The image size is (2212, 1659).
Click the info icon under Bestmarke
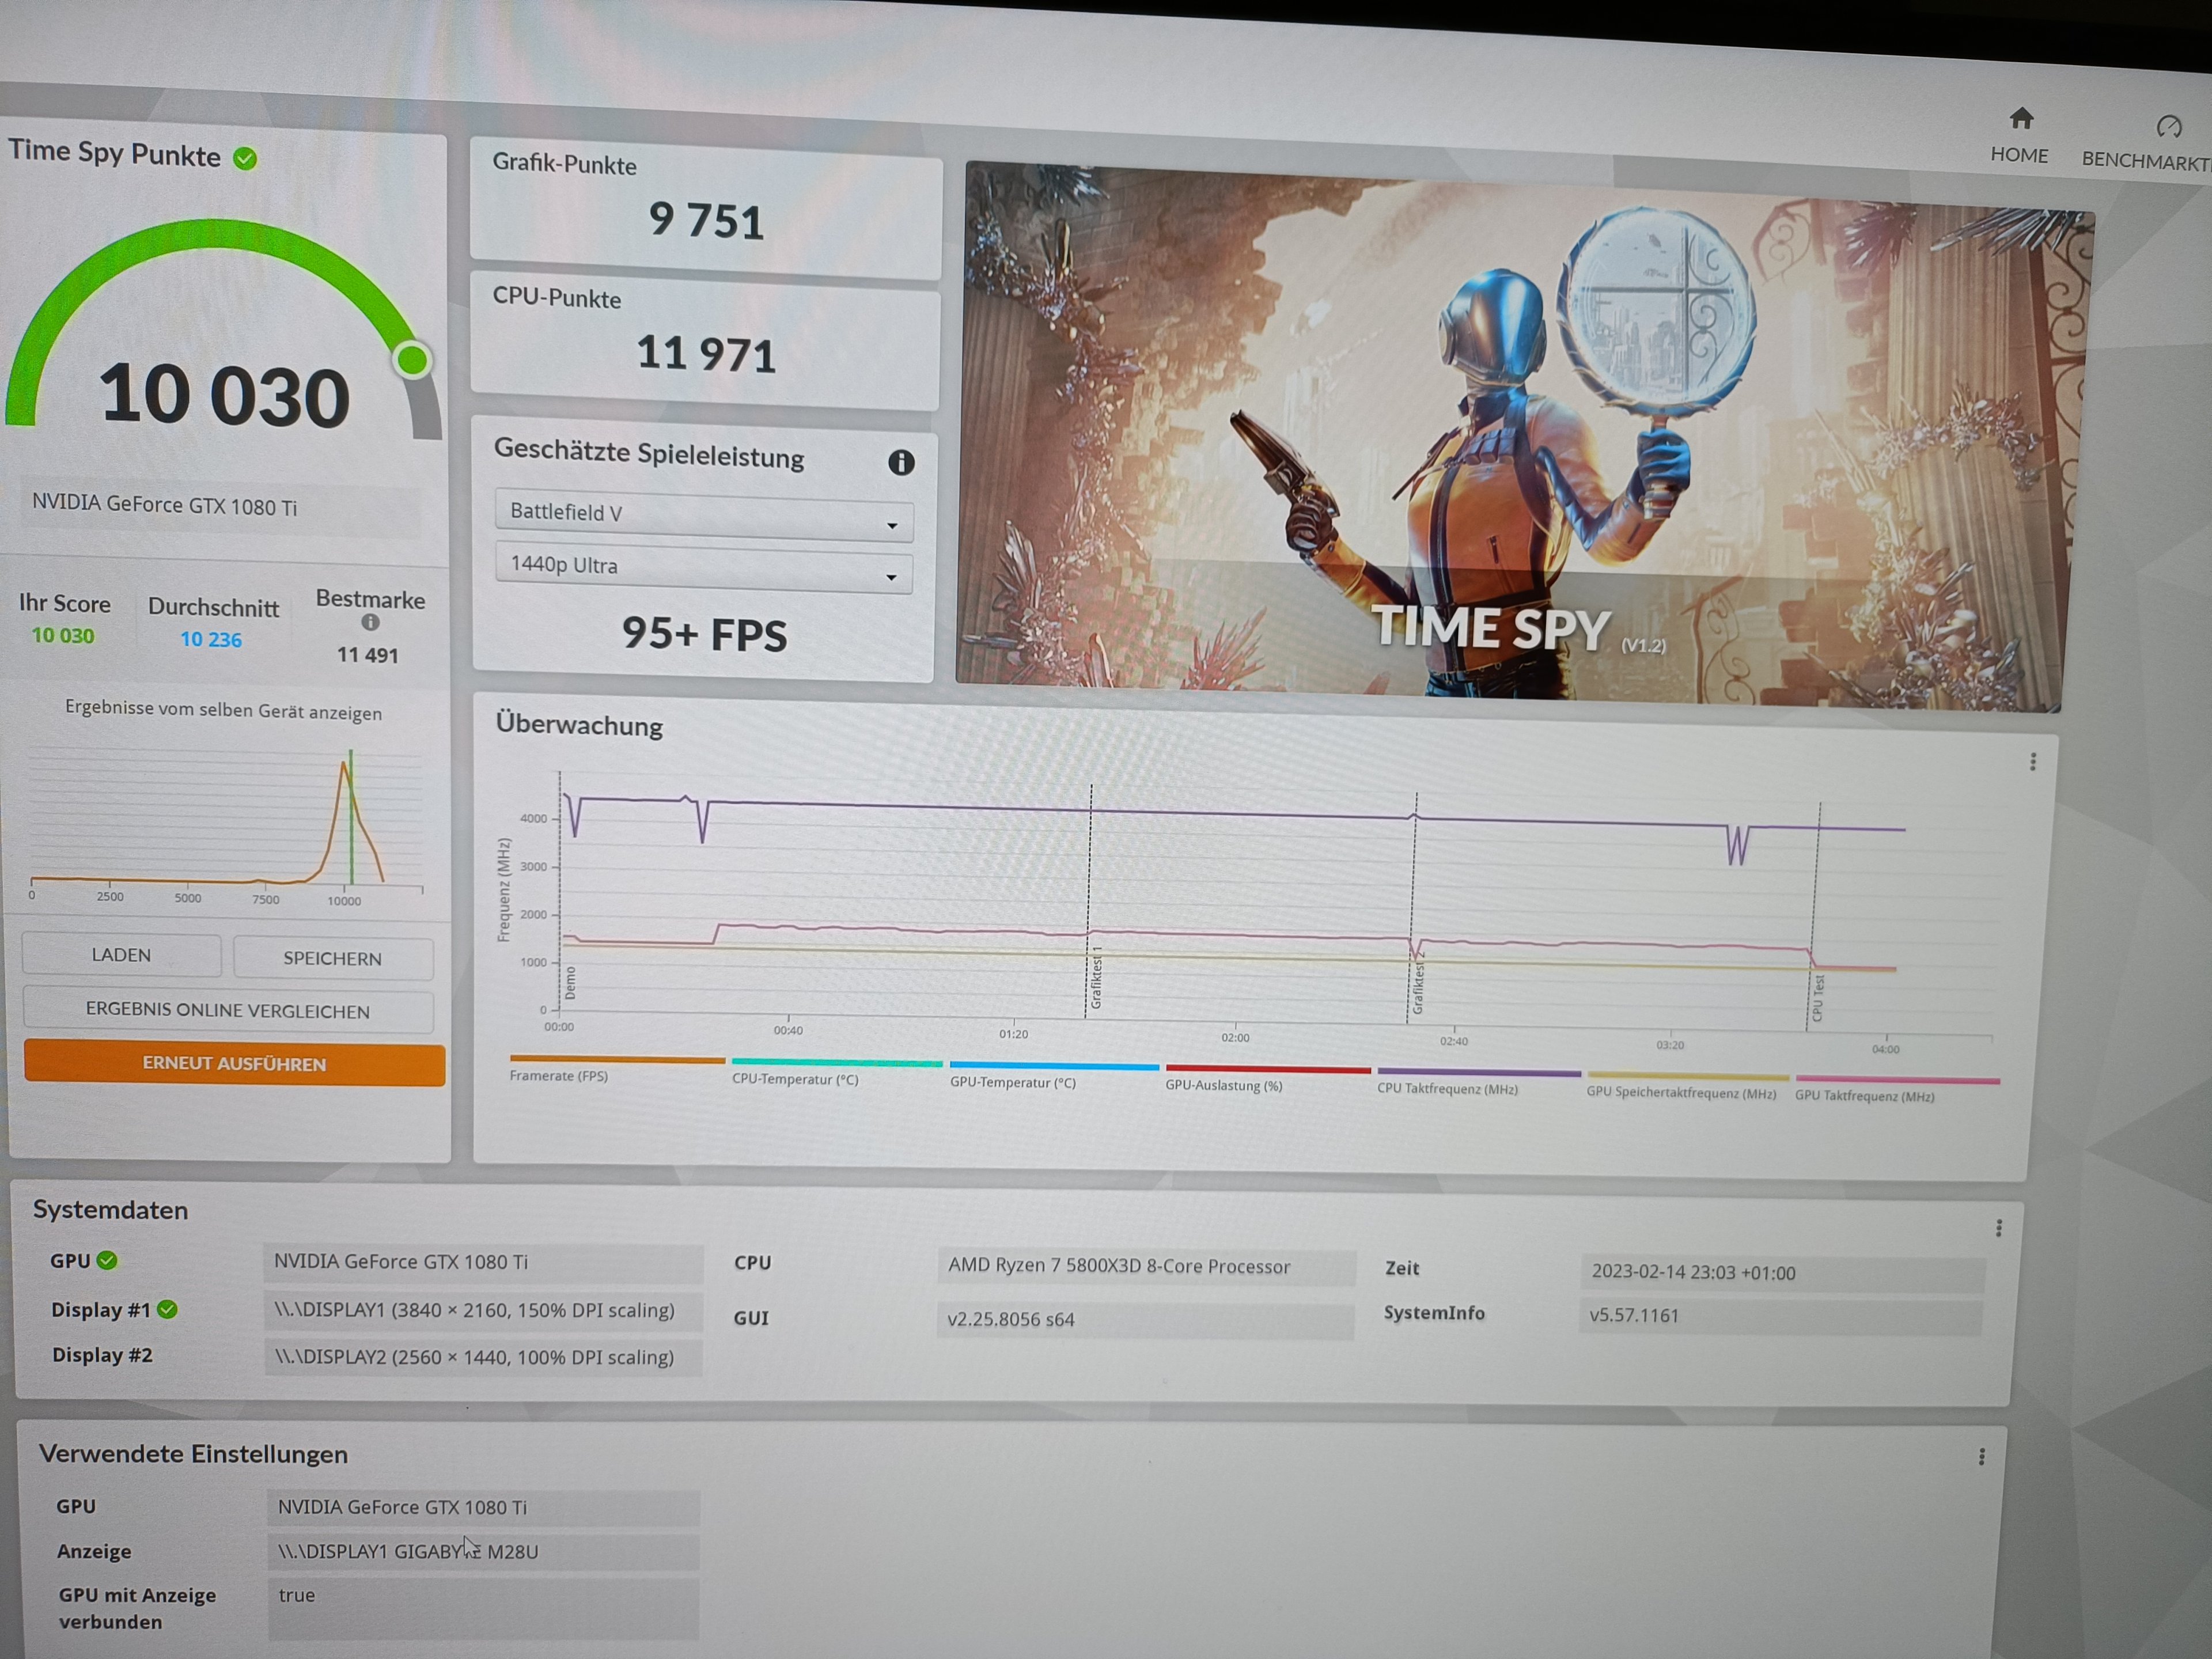tap(370, 623)
